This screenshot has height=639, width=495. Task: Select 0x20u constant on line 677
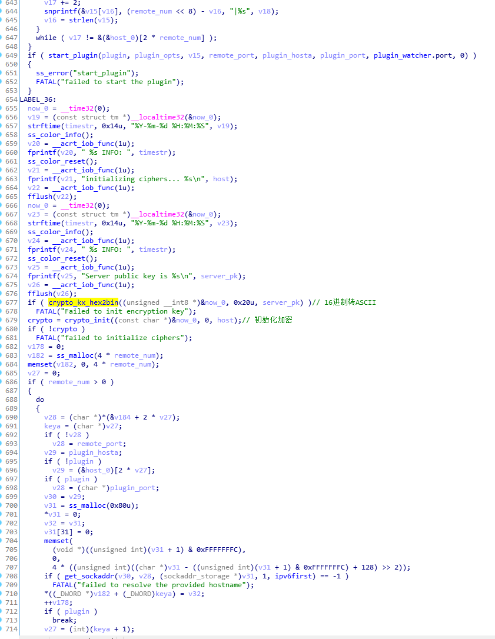pyautogui.click(x=244, y=302)
